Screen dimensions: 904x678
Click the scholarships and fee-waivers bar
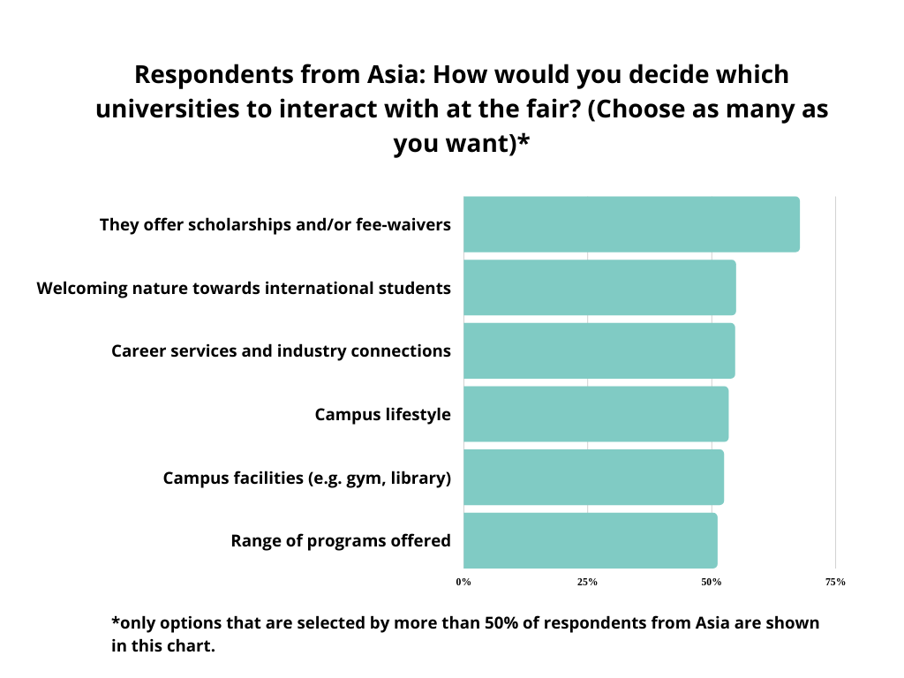631,224
